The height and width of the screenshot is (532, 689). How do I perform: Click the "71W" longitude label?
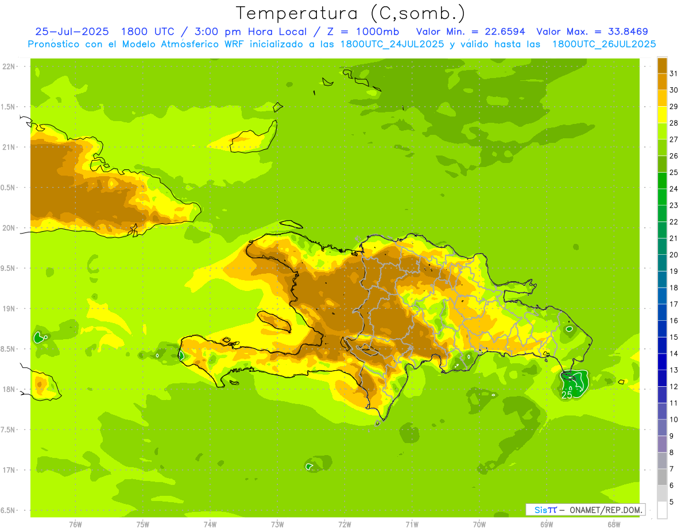click(412, 524)
